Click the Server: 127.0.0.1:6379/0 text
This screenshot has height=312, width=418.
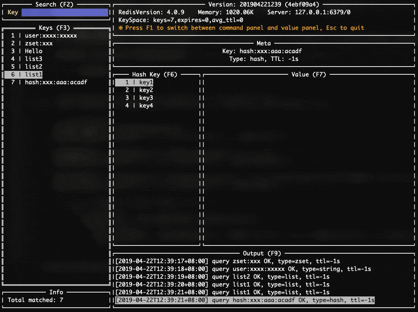[x=309, y=12]
